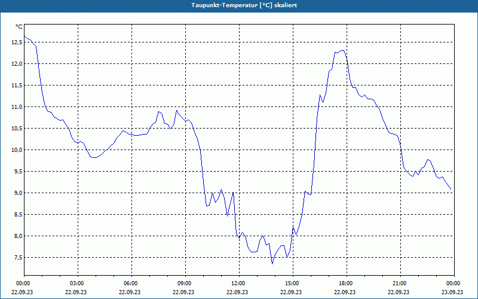Click the '11,5' y-axis value

tap(17, 86)
